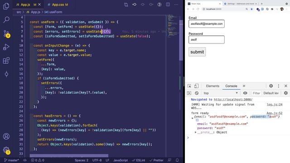Toggle the console sidebar
The image size is (290, 163).
click(189, 93)
